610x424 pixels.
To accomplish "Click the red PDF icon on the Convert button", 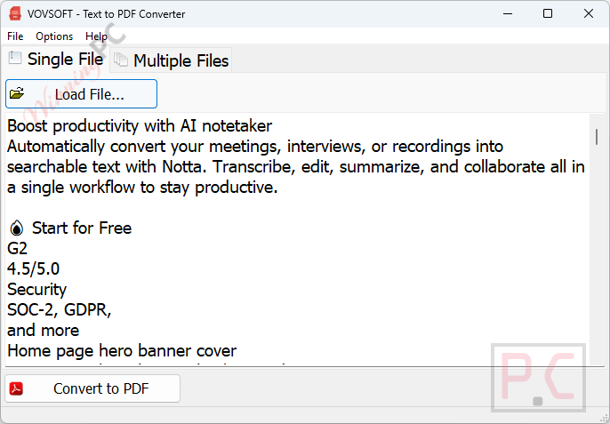I will pyautogui.click(x=16, y=388).
